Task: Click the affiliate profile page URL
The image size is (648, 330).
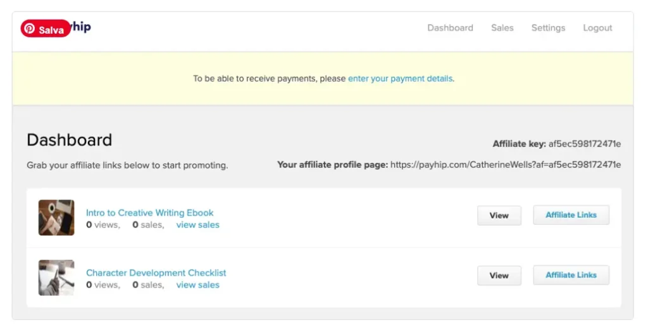Action: pos(505,165)
